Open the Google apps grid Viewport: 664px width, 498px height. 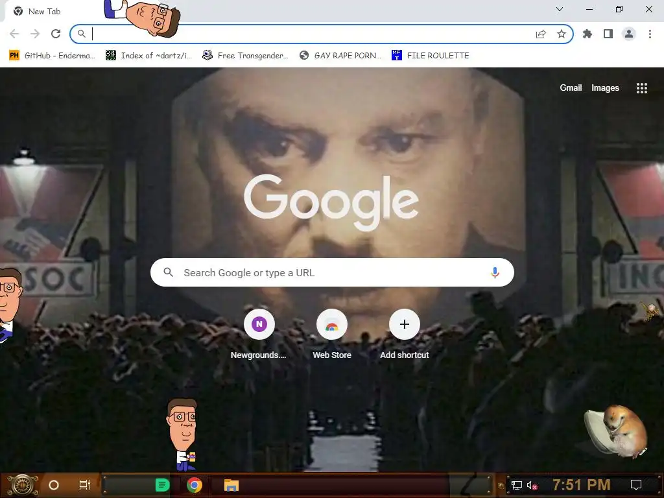[x=641, y=88]
